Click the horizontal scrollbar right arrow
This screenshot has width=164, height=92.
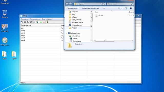(133, 41)
